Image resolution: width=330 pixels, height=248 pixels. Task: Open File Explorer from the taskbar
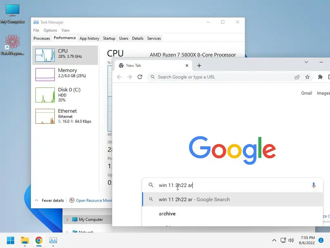pos(24,240)
